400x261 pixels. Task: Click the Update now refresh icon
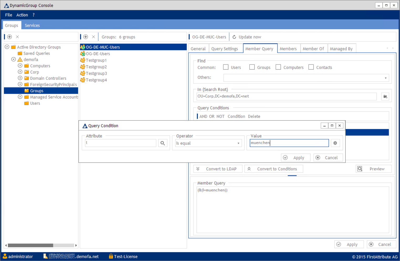(234, 37)
